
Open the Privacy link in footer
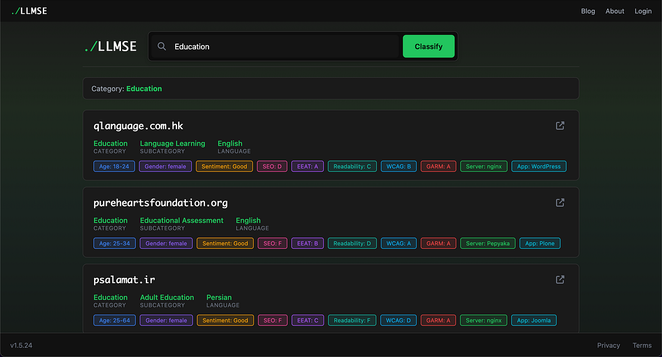608,345
